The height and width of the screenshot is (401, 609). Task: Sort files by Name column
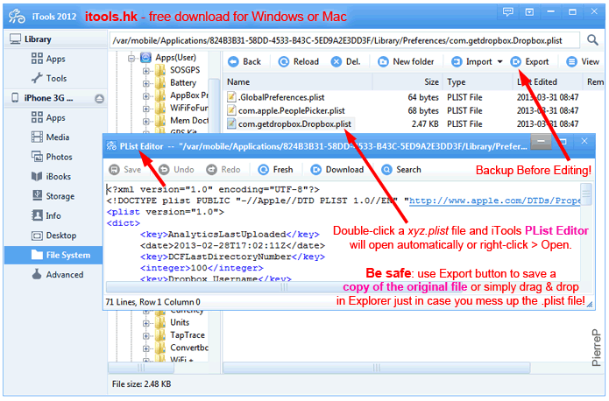[x=298, y=82]
